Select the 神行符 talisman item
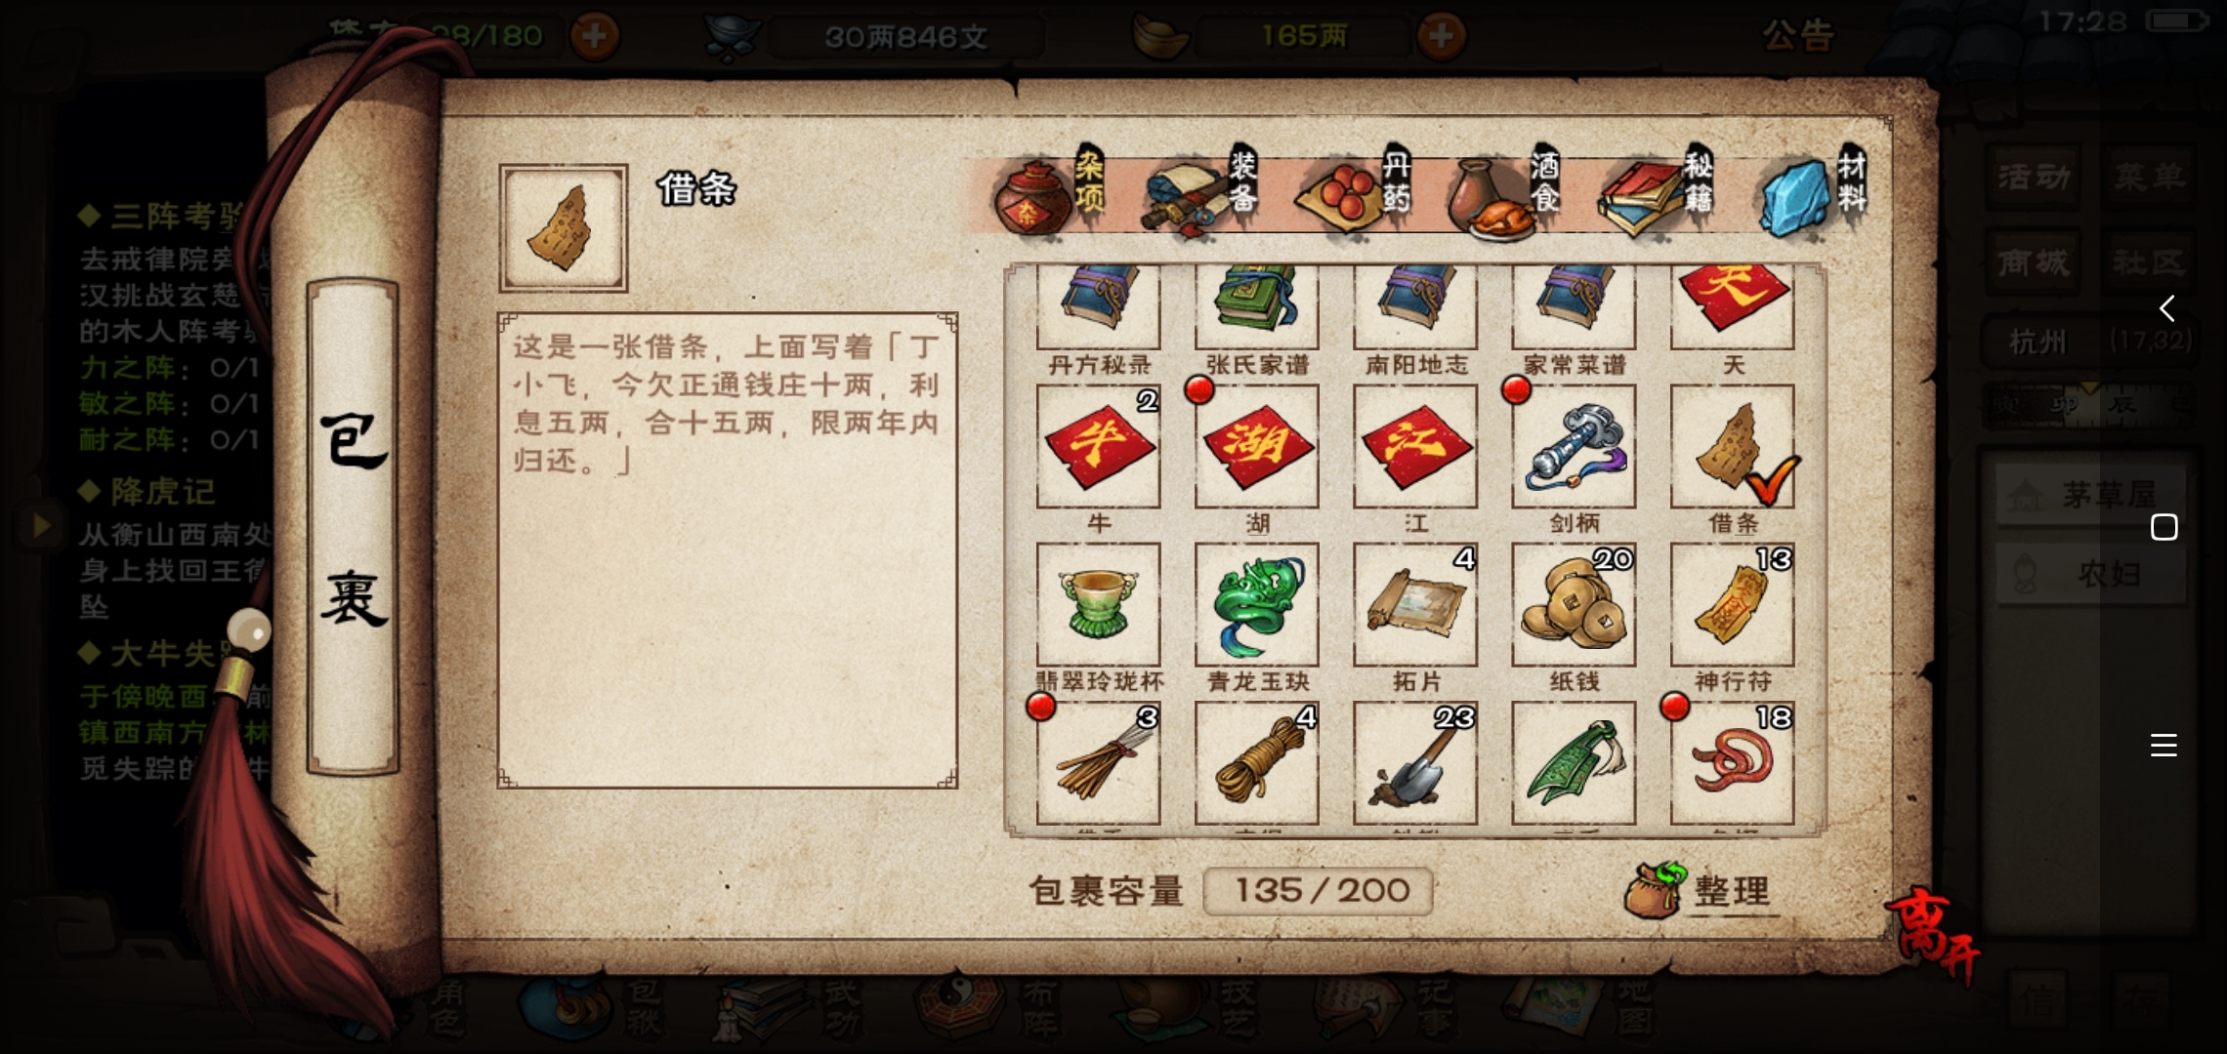Screen dimensions: 2227x1054 point(1732,605)
